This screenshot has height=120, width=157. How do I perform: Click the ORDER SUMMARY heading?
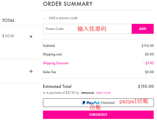(68, 4)
